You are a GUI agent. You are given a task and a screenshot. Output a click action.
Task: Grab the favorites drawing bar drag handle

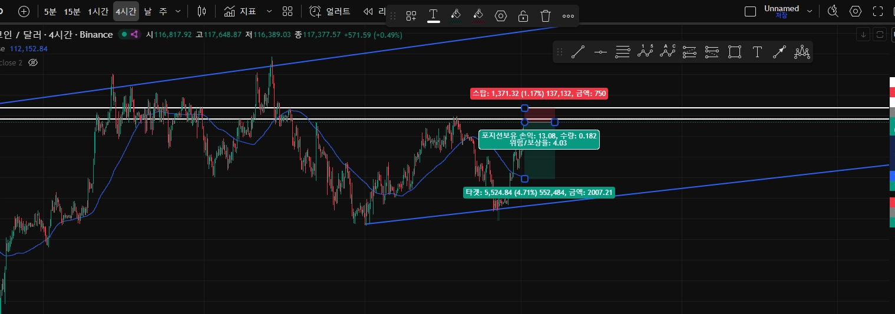(x=560, y=52)
